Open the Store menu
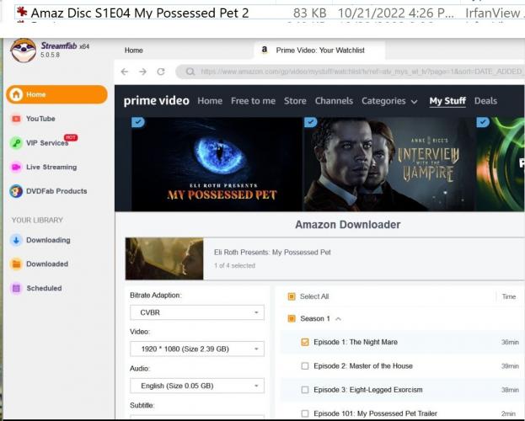Screen dimensions: 525x421 [x=295, y=101]
